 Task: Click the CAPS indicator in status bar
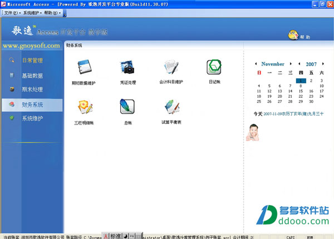click(x=291, y=237)
